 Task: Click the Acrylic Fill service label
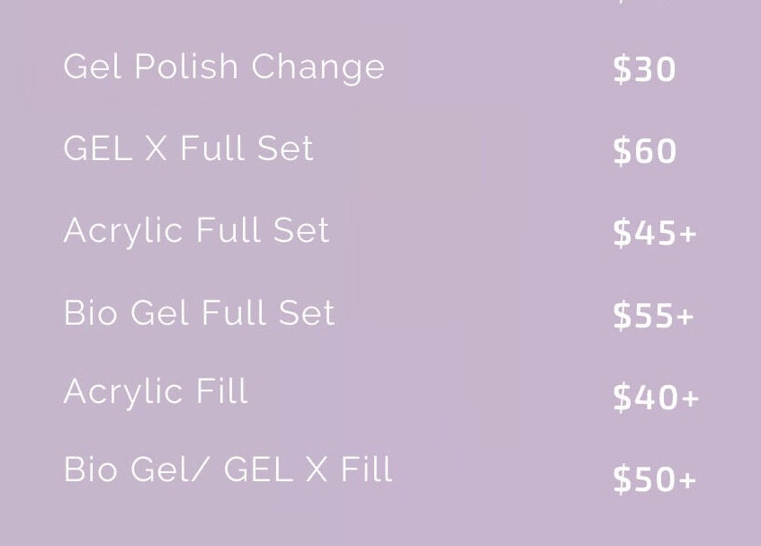tap(156, 391)
